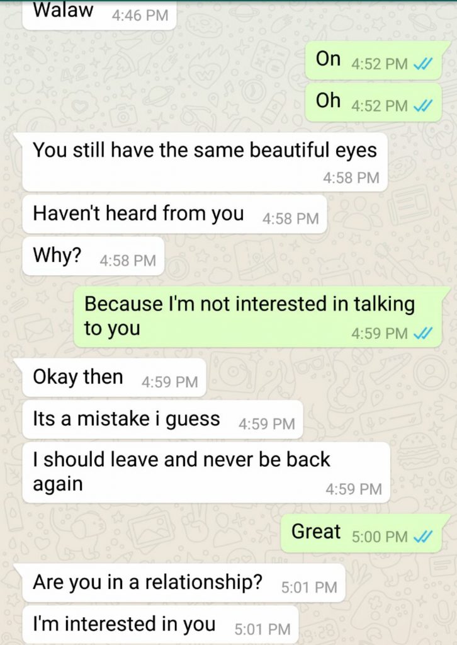Screen dimensions: 457x645
Task: Tap the double-check ticks on "Oh" message
Action: coord(422,106)
